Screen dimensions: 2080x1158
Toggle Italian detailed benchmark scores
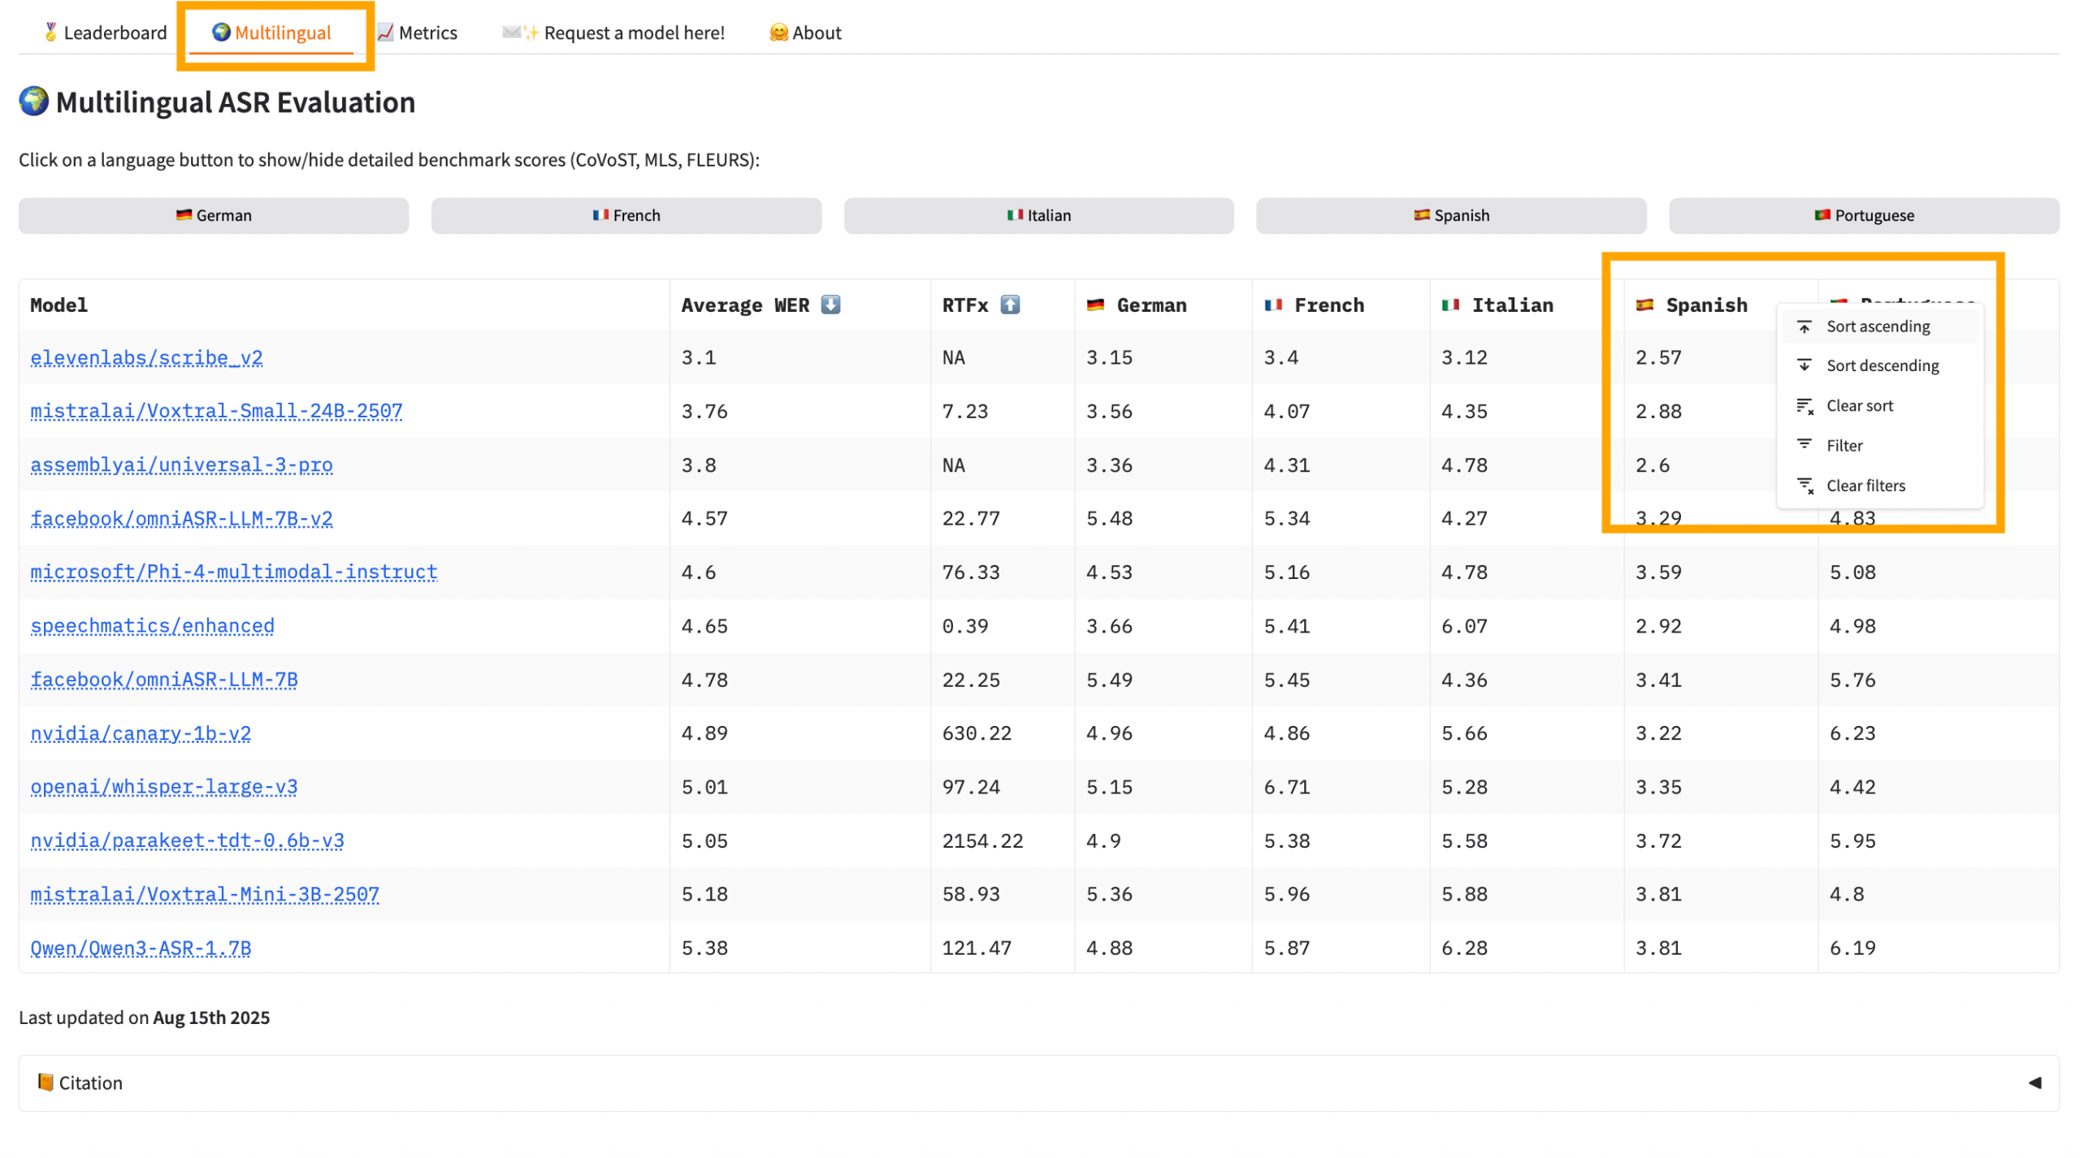coord(1038,216)
